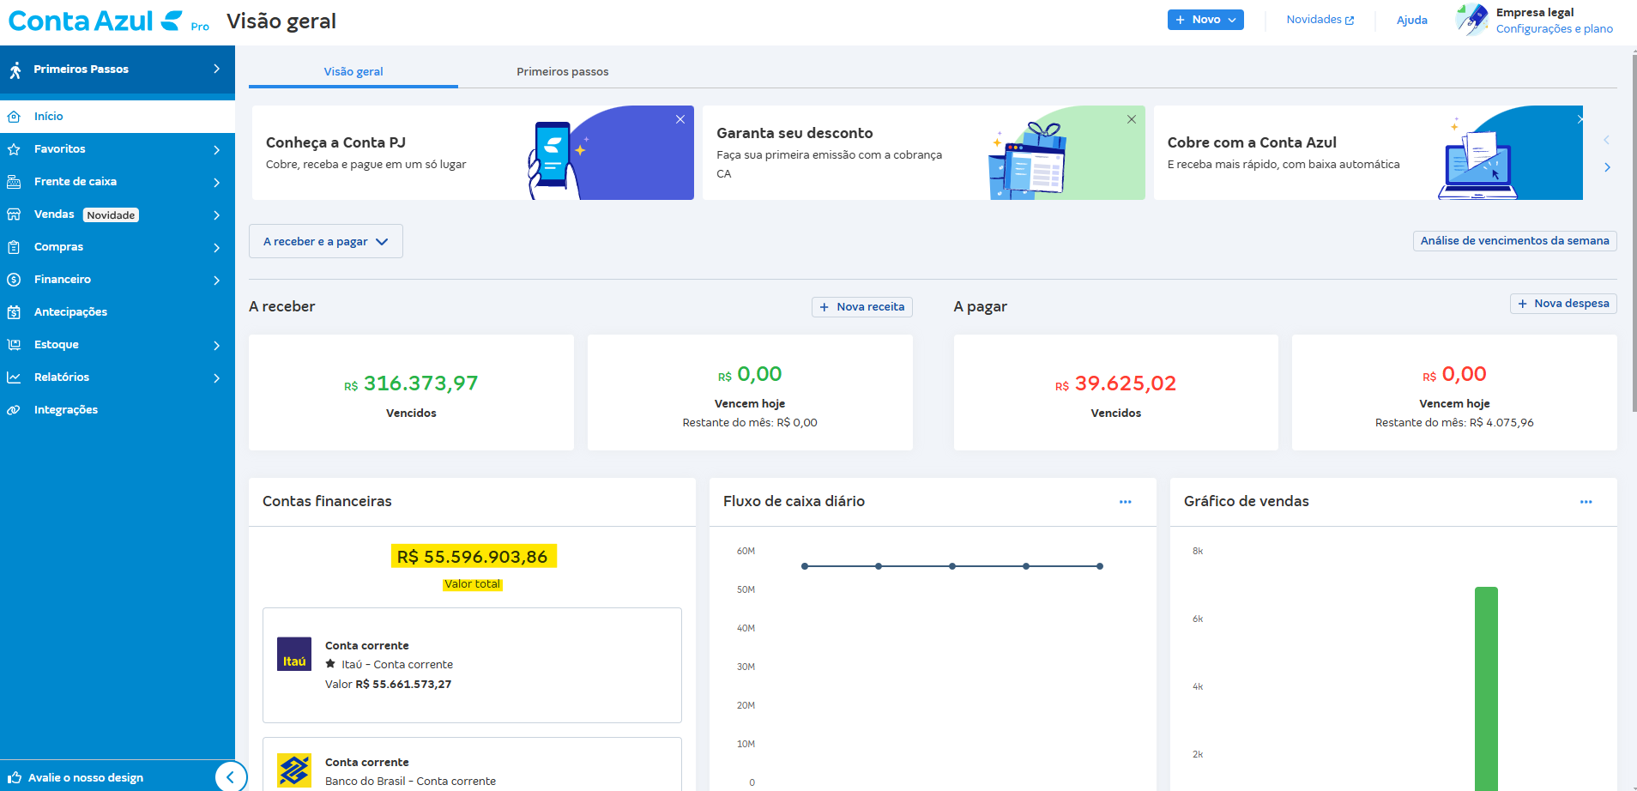Click the Integrações link icon

click(14, 410)
